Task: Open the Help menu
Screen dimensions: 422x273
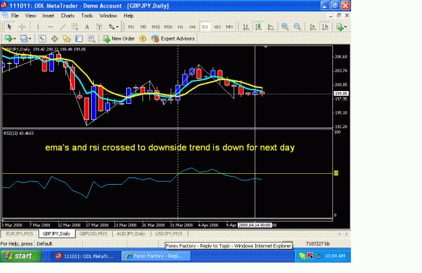Action: (129, 16)
